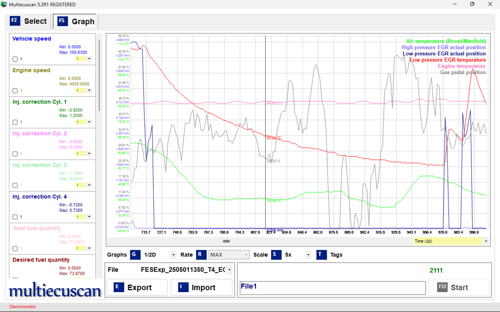
Task: Open the Time (Δt) axis dropdown
Action: [486, 241]
